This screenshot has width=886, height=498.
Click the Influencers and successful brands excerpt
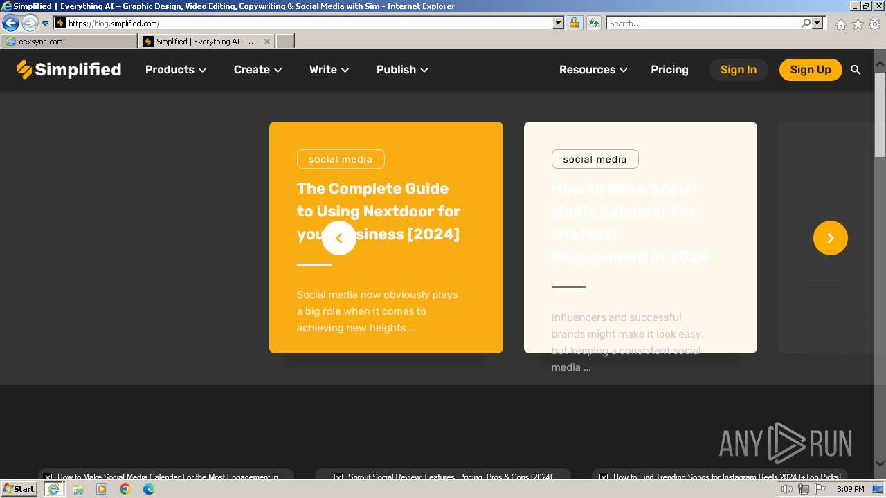[x=627, y=342]
